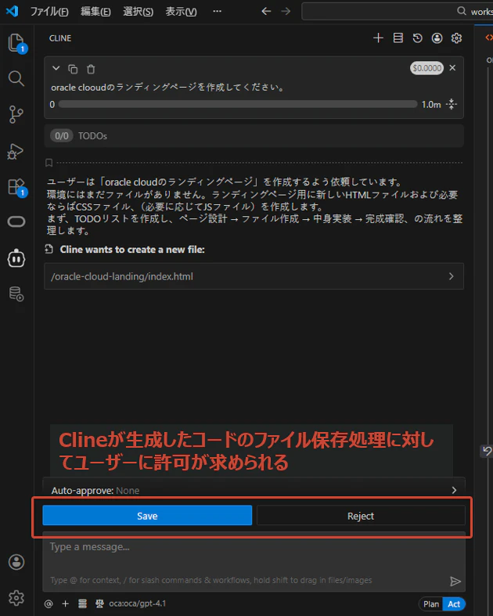Click the Cline wants to create a new file label
This screenshot has height=616, width=493.
132,250
